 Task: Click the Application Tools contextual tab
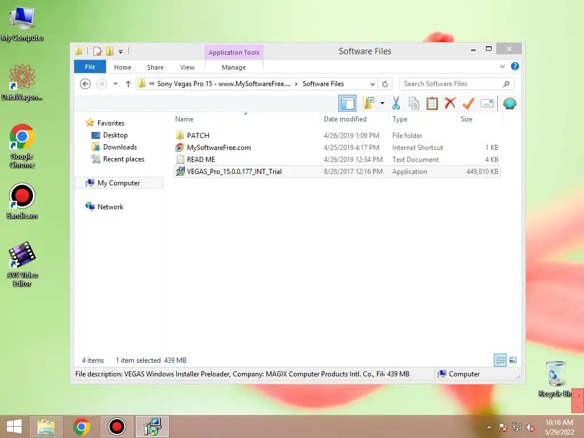pyautogui.click(x=234, y=52)
